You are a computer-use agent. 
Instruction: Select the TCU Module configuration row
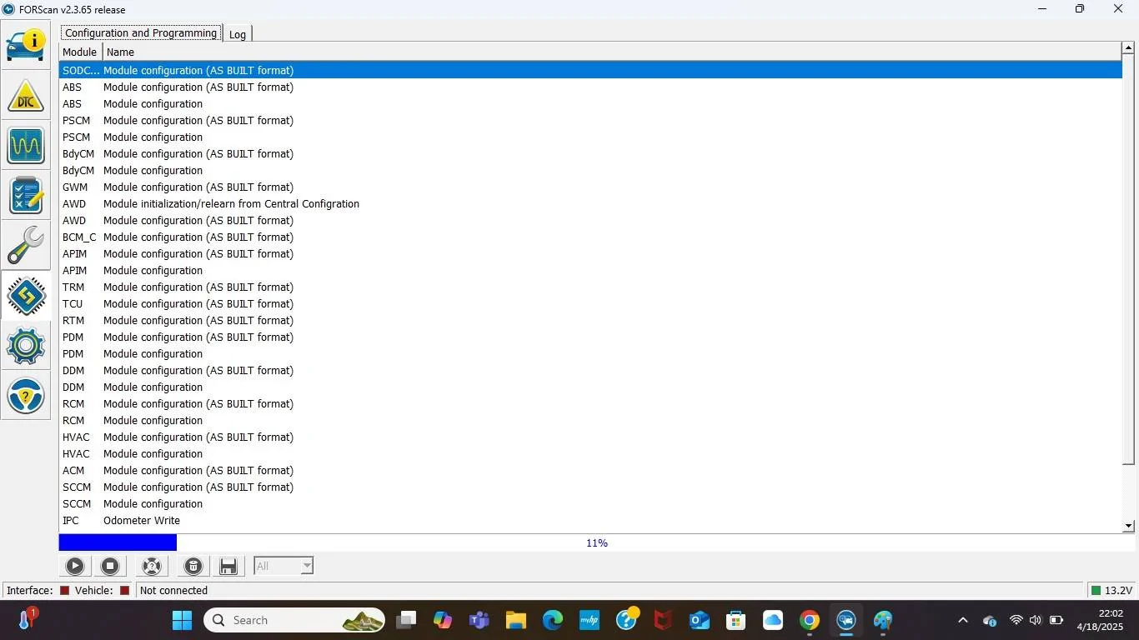tap(590, 304)
